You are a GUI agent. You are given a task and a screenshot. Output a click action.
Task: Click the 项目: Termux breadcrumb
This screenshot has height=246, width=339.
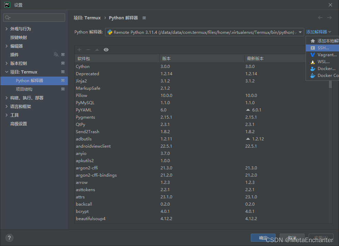(87, 18)
